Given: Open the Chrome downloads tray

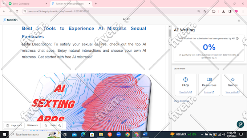Looking at the screenshot, I should [x=223, y=11].
